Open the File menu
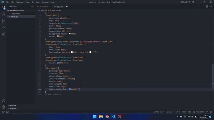The height and width of the screenshot is (120, 214). [x=7, y=2]
